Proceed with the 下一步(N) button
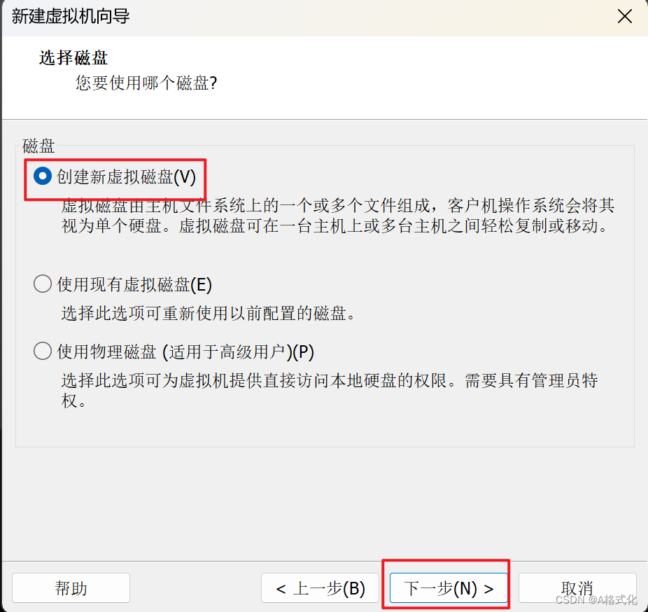The height and width of the screenshot is (612, 648). click(449, 587)
